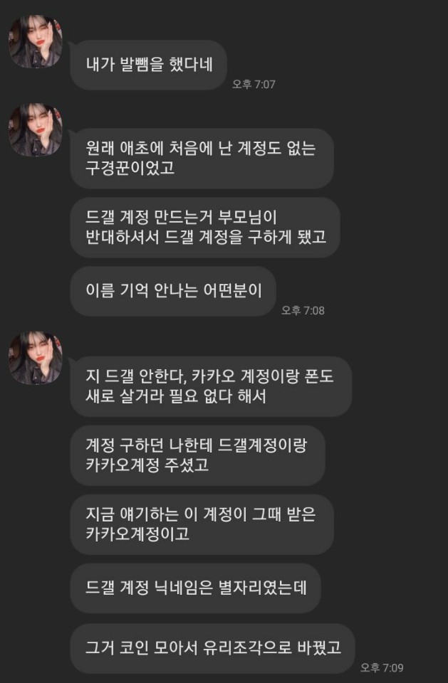Select message 지 드갤 안한다, 카카오 계정이랑

211,386
